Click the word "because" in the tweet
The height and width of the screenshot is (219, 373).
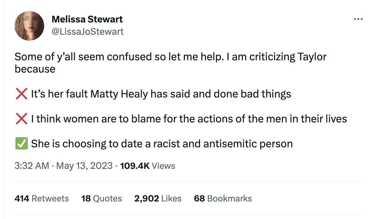[x=35, y=69]
